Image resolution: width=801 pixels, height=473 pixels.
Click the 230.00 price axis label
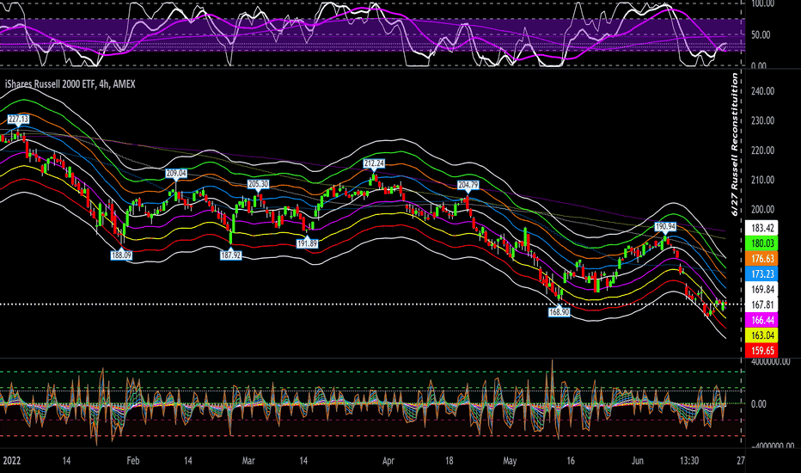click(762, 120)
